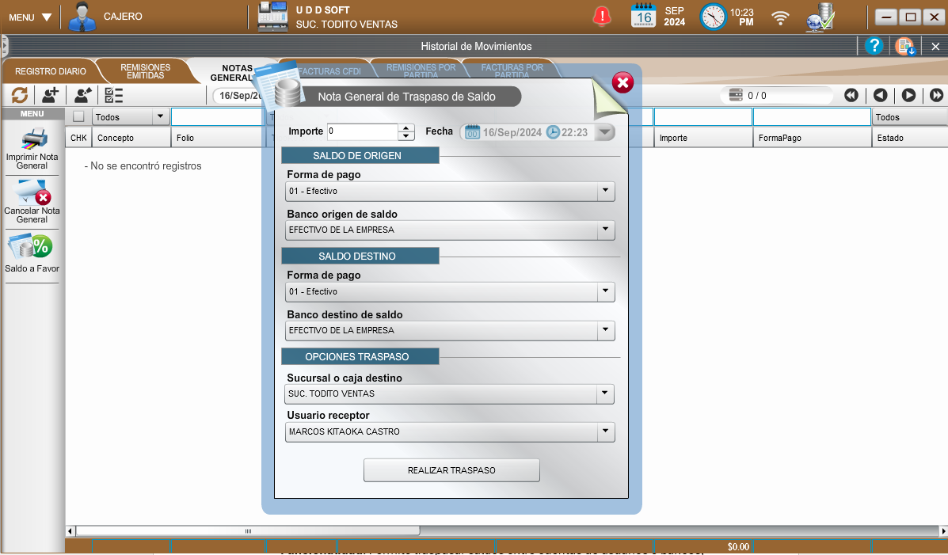Close the Traspaso de Saldo dialog
The image size is (948, 555).
tap(622, 82)
